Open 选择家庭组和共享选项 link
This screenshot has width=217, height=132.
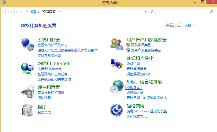[54, 79]
